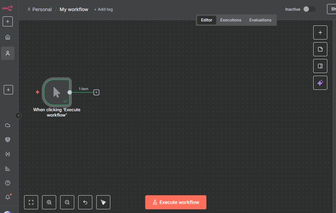336x213 pixels.
Task: Open notifications bell in sidebar
Action: 8,197
